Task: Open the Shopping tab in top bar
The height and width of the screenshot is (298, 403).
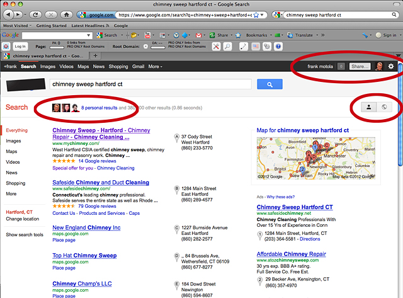Action: (118, 66)
